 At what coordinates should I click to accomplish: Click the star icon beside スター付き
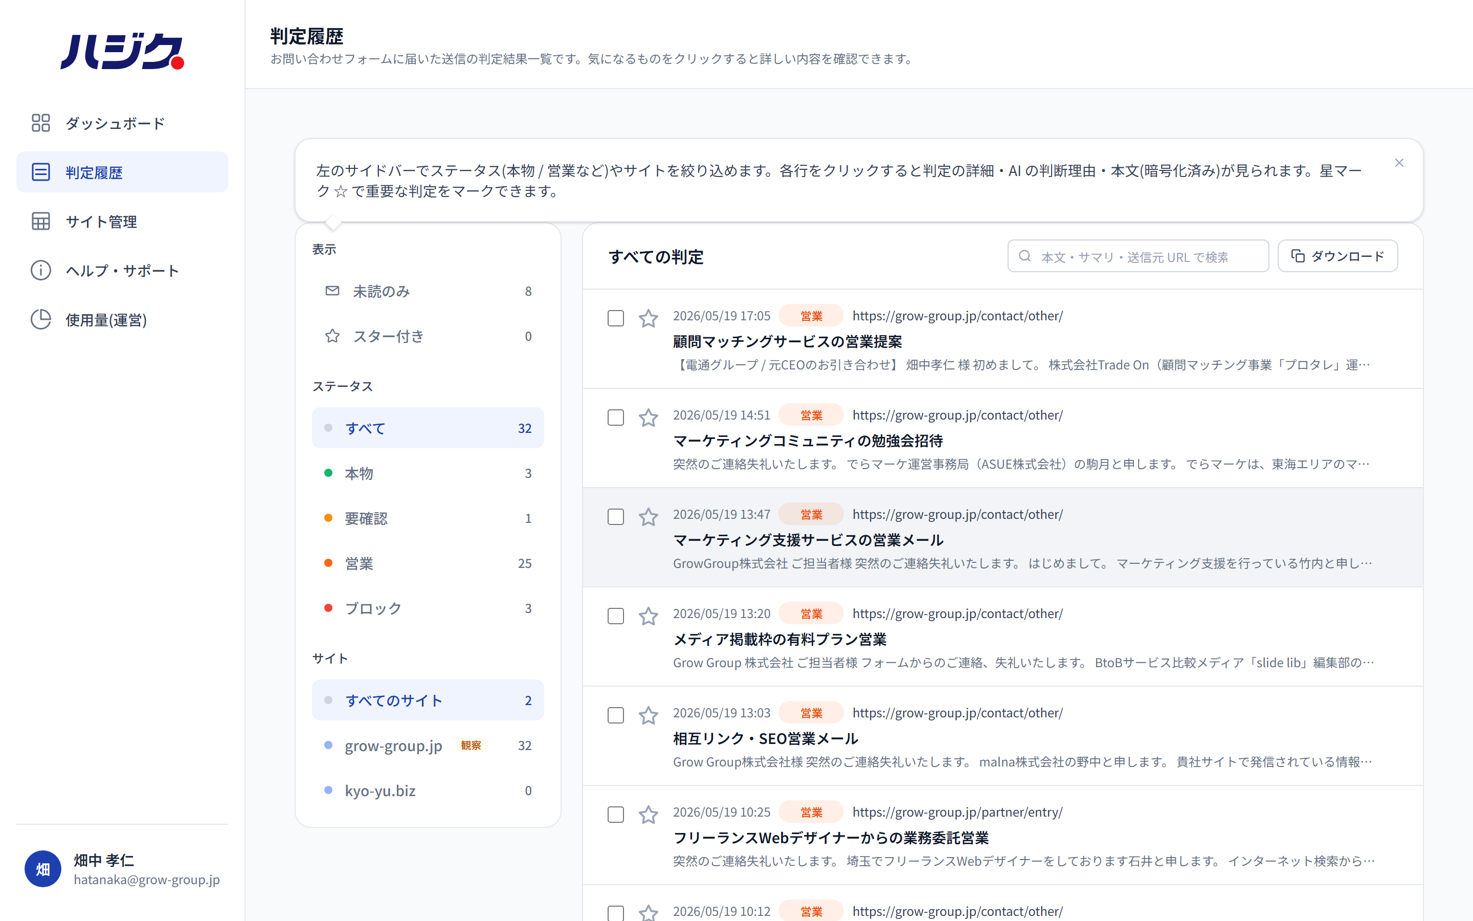coord(332,336)
